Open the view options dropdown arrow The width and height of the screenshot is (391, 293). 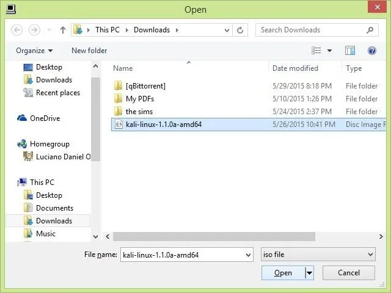[x=329, y=51]
